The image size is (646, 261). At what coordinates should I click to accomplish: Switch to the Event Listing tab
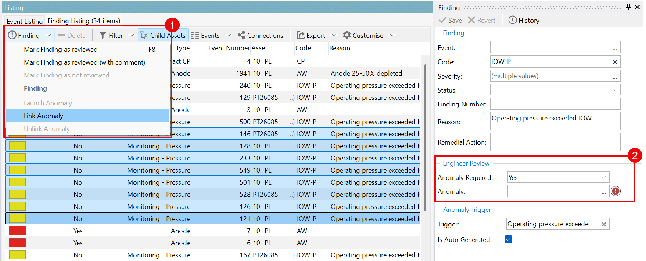[x=25, y=21]
